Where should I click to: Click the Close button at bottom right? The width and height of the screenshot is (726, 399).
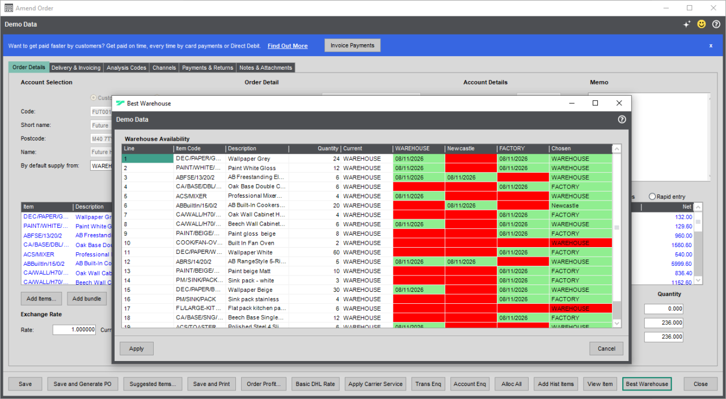point(700,384)
